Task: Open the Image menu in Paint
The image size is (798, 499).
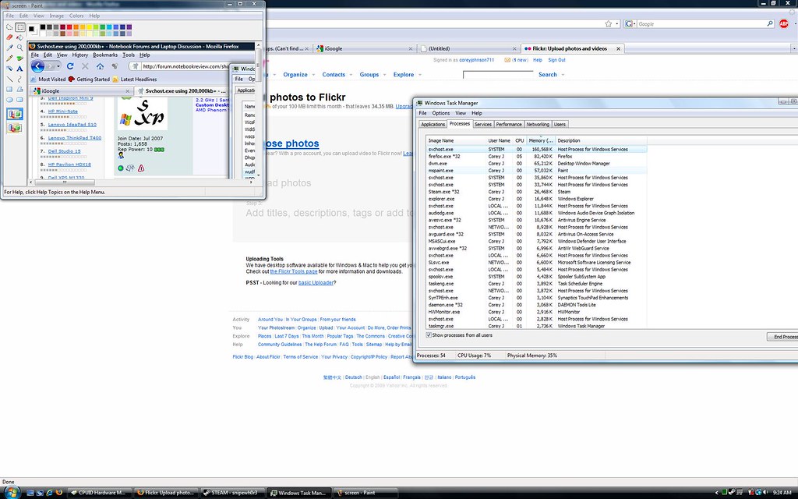Action: 56,16
